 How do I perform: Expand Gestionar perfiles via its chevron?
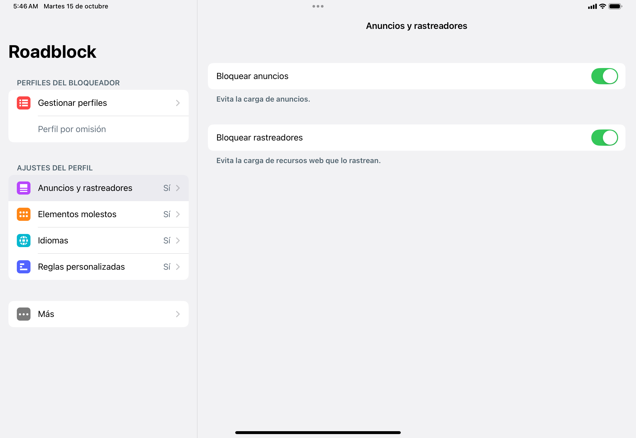[178, 103]
